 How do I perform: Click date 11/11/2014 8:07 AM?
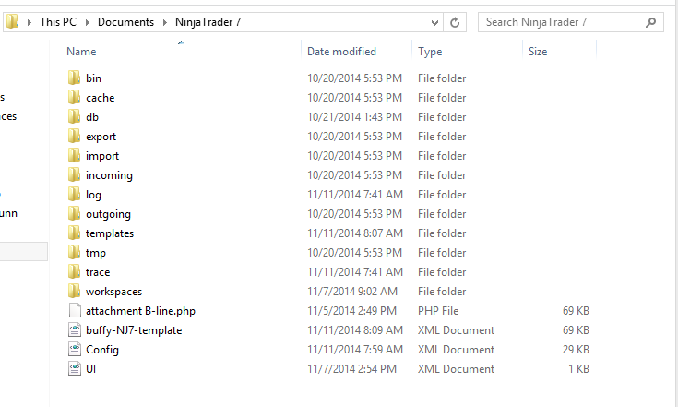point(355,233)
